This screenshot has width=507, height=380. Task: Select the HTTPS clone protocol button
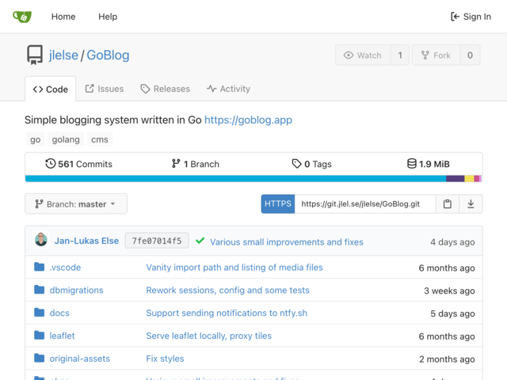coord(278,204)
